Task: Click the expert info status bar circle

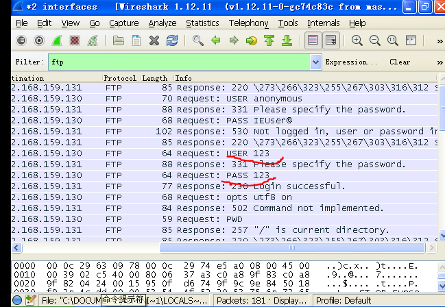Action: (x=17, y=300)
